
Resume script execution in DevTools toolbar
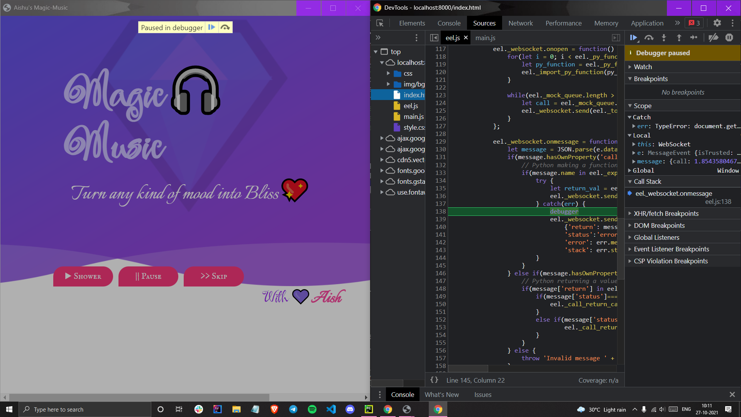coord(634,37)
